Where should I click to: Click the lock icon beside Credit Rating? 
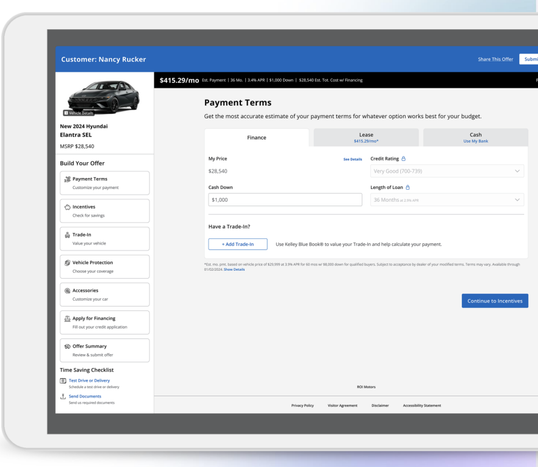[404, 159]
